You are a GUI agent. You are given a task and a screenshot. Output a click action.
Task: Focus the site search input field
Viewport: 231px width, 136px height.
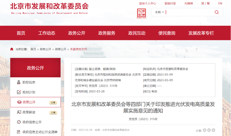click(x=189, y=12)
